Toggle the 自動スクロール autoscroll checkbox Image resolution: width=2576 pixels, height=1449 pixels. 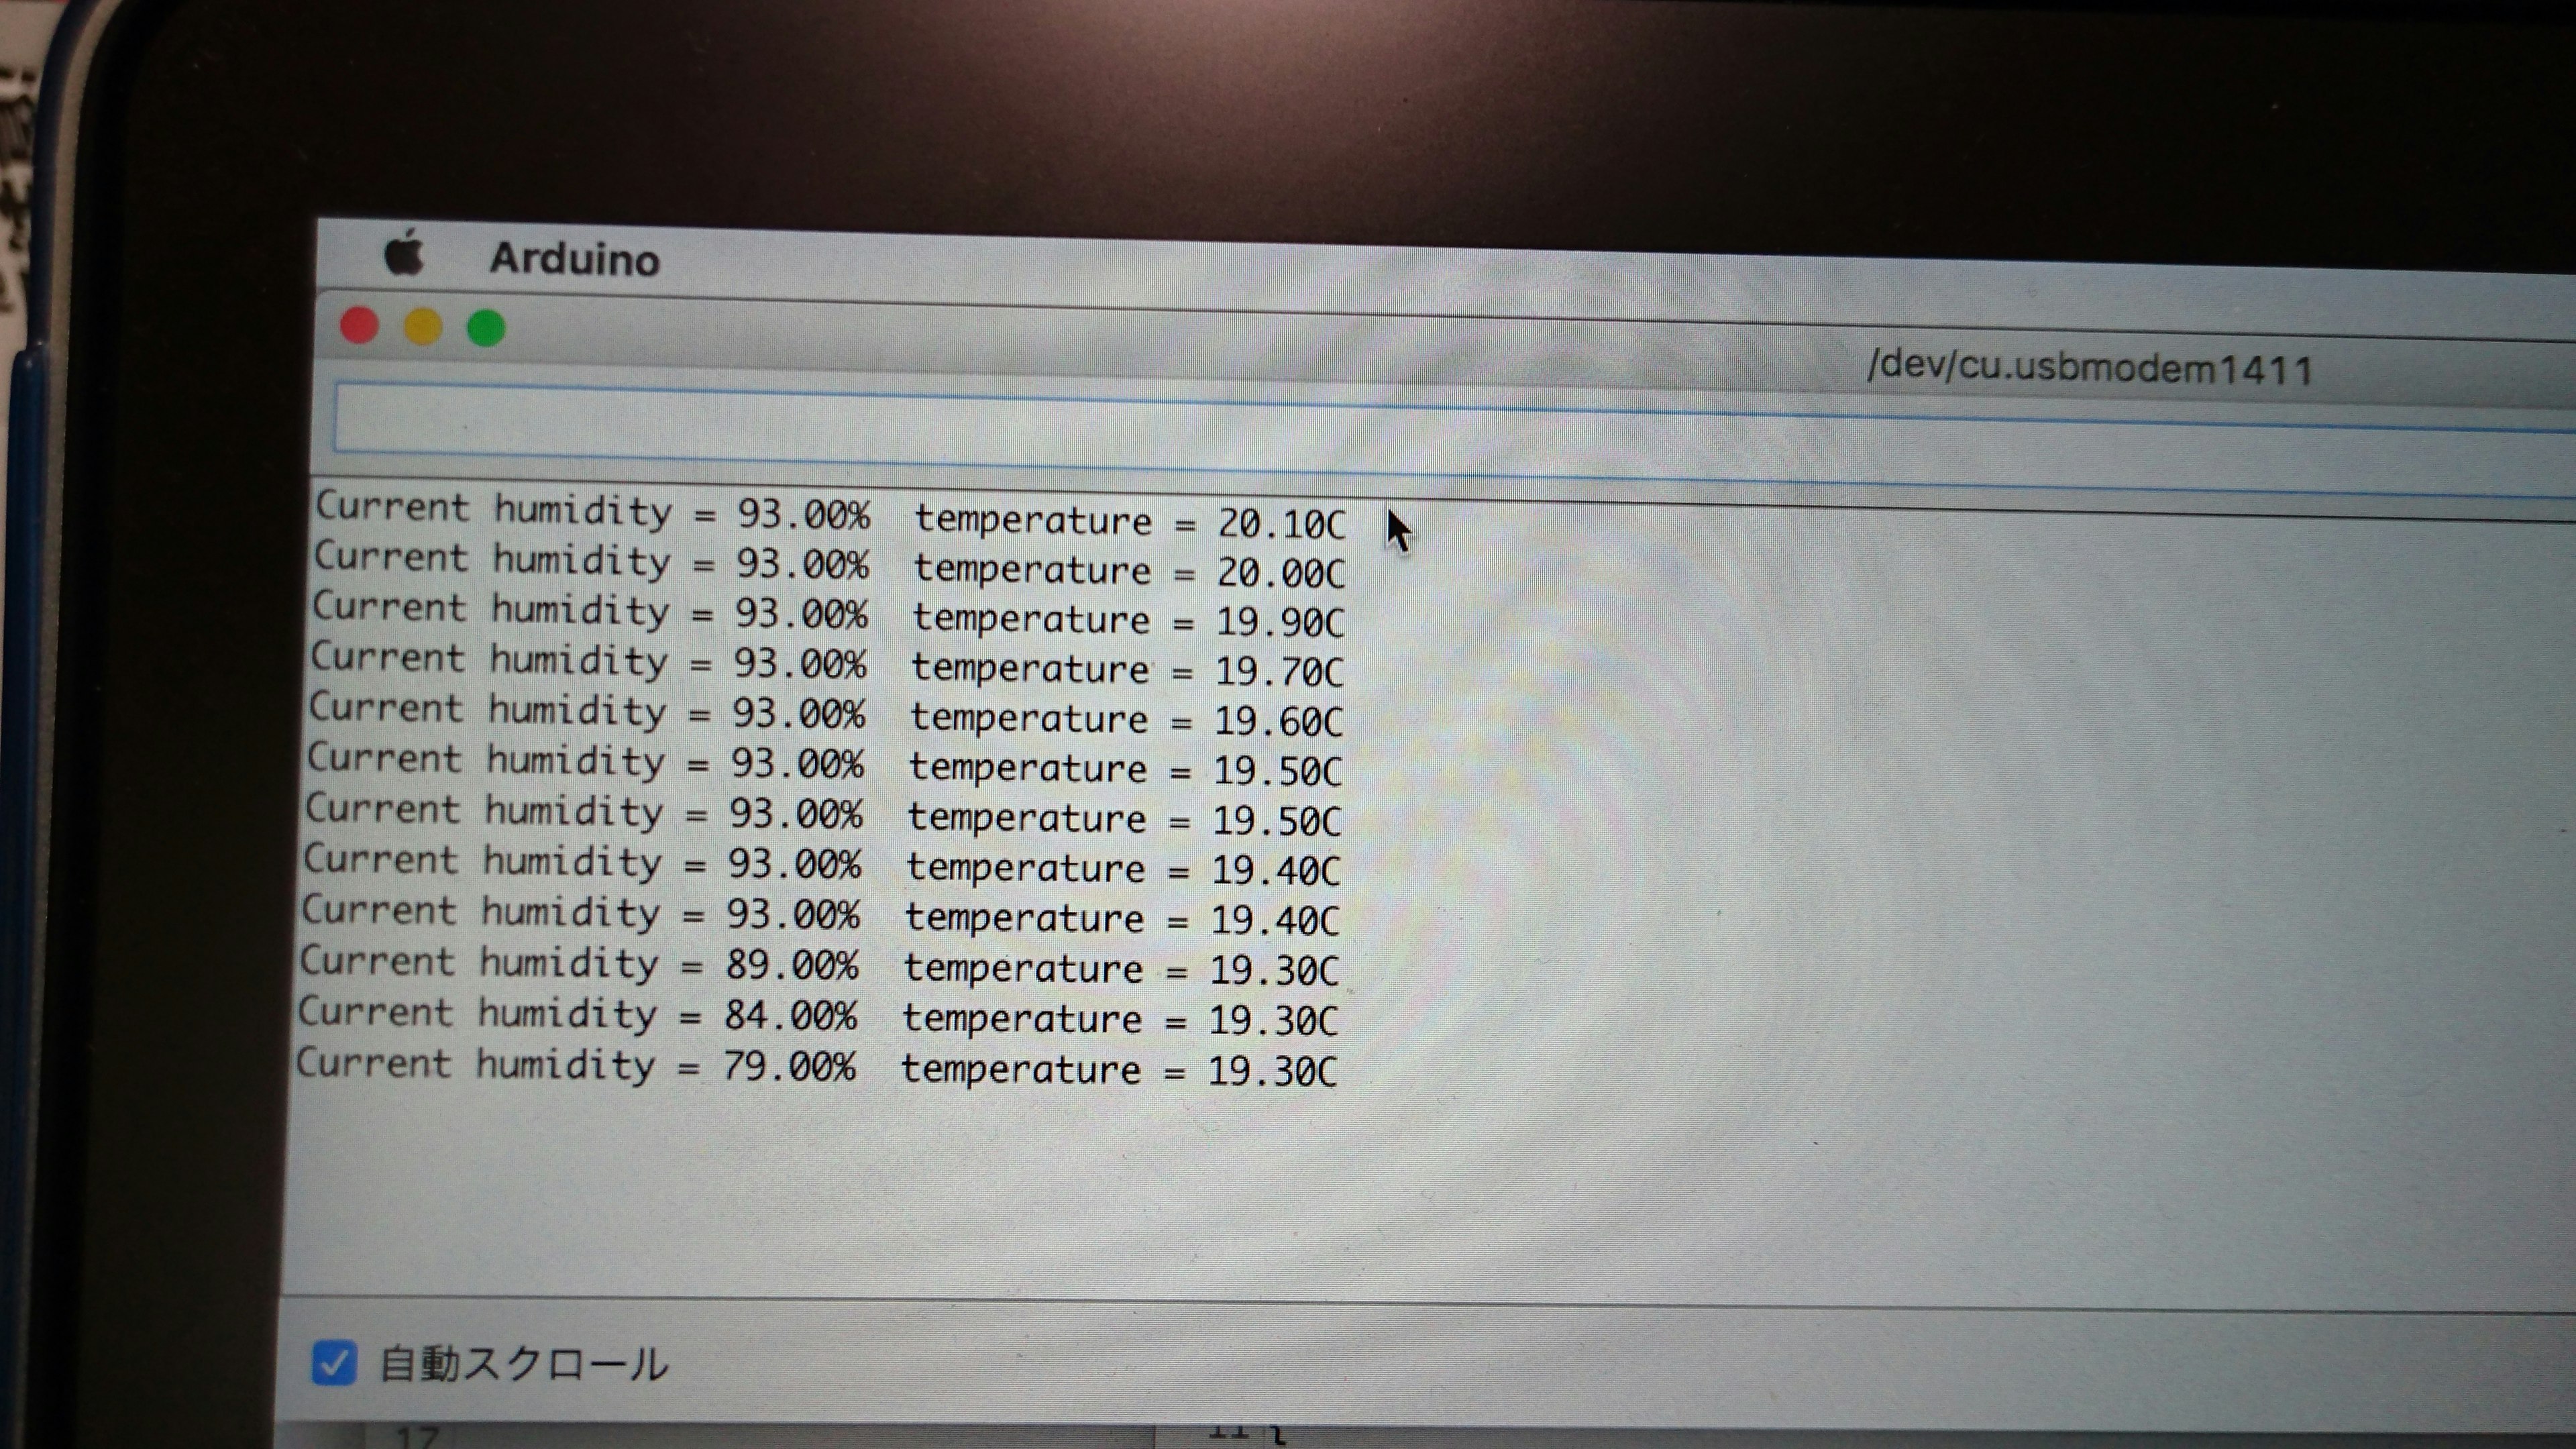point(333,1363)
